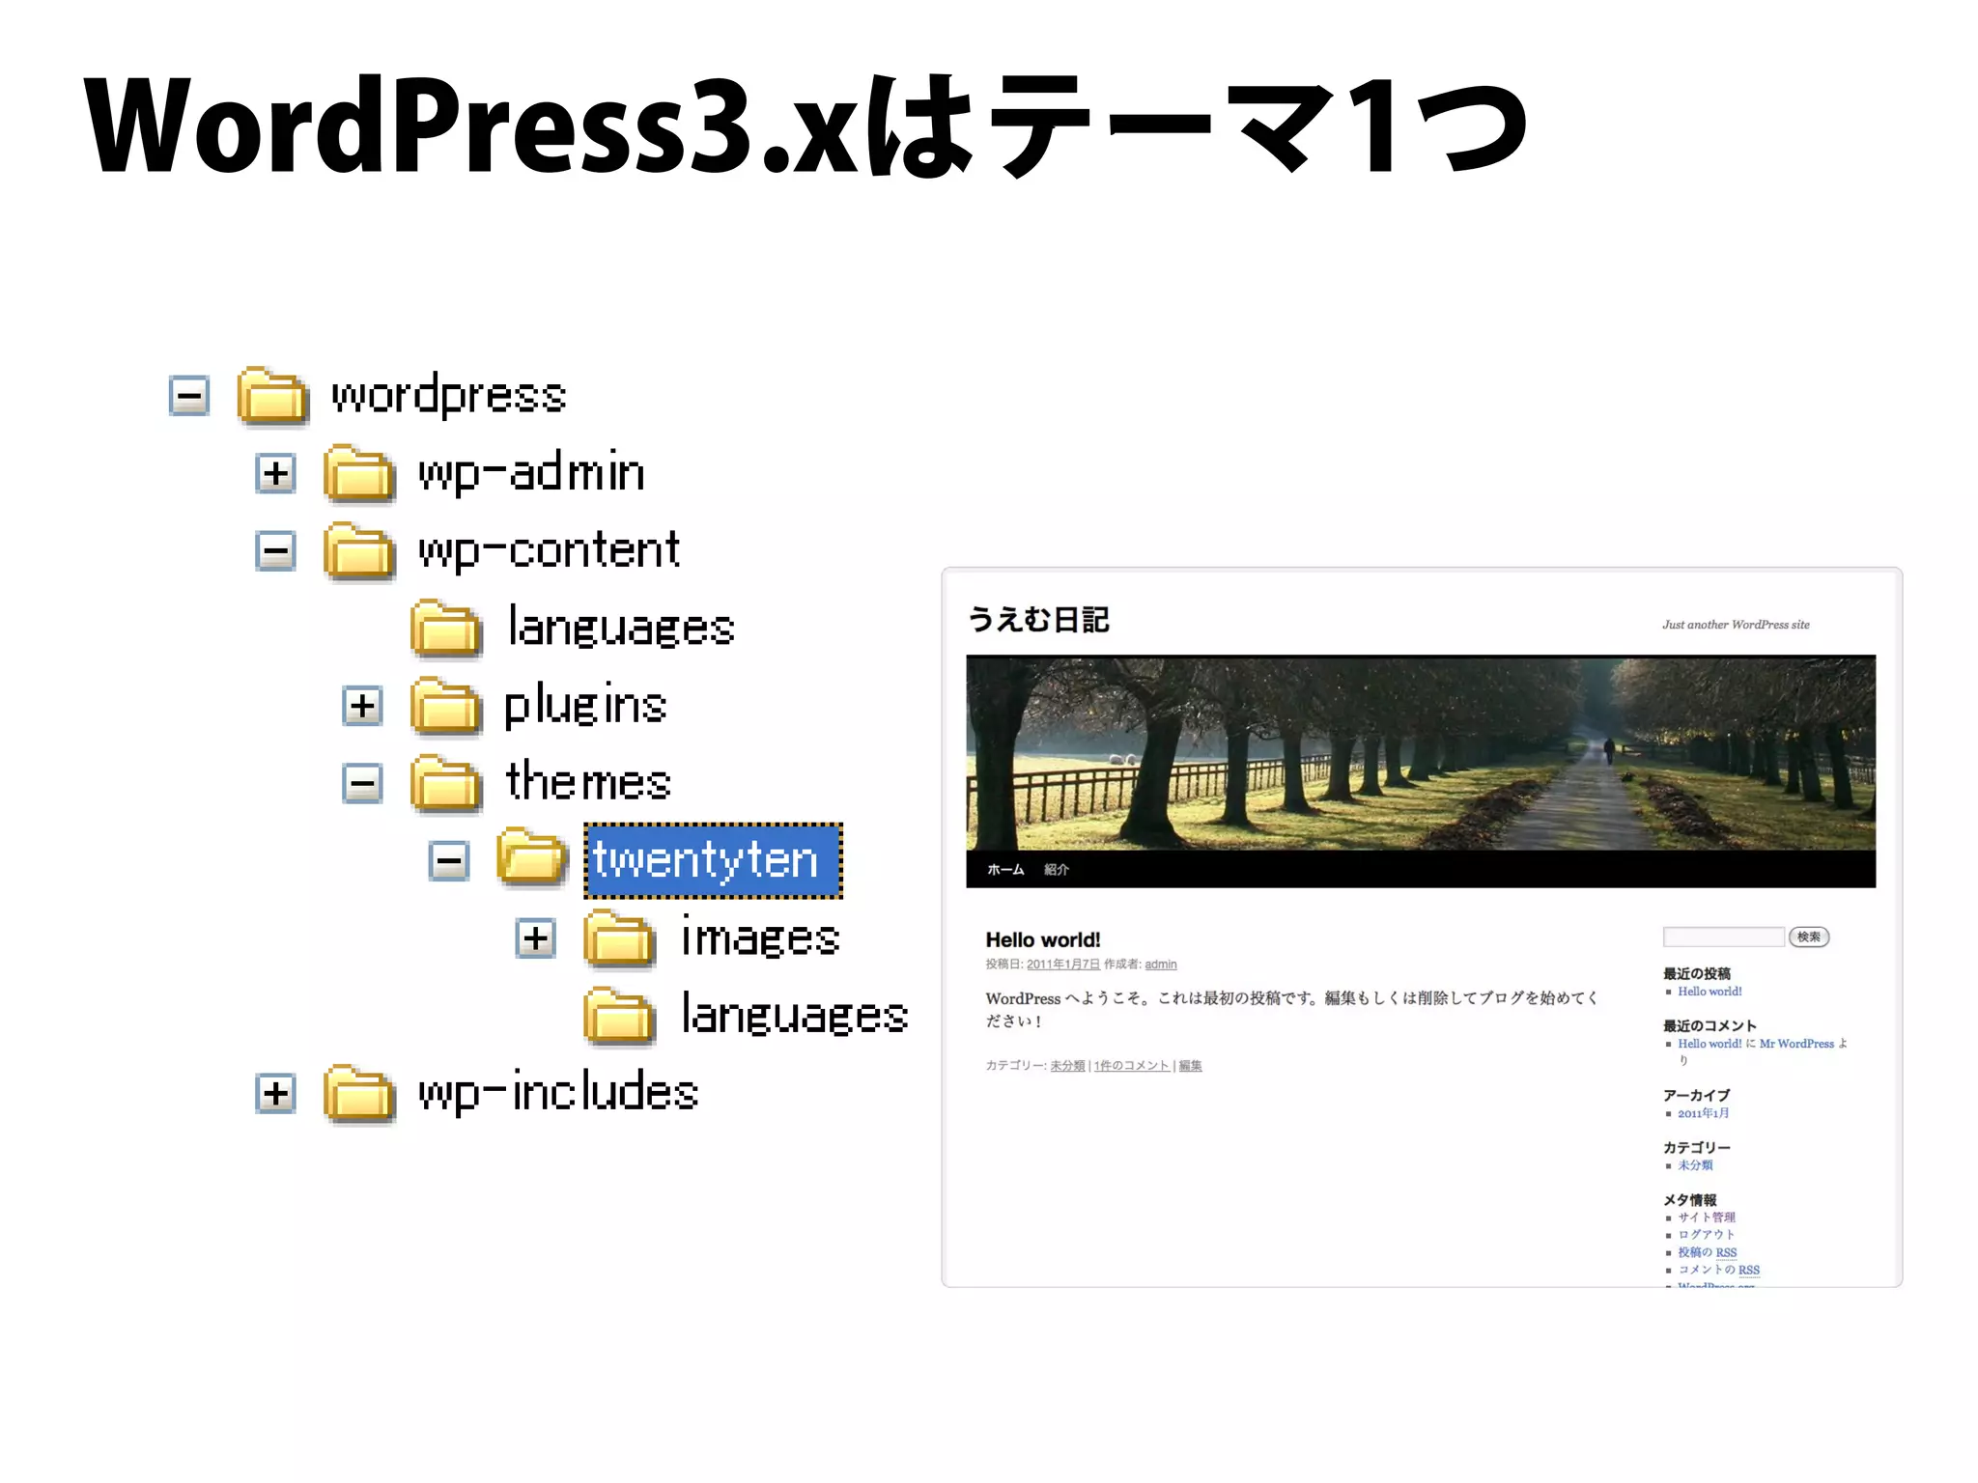Click the 編集 edit link
Screen dimensions: 1978x1483
coord(1191,1066)
